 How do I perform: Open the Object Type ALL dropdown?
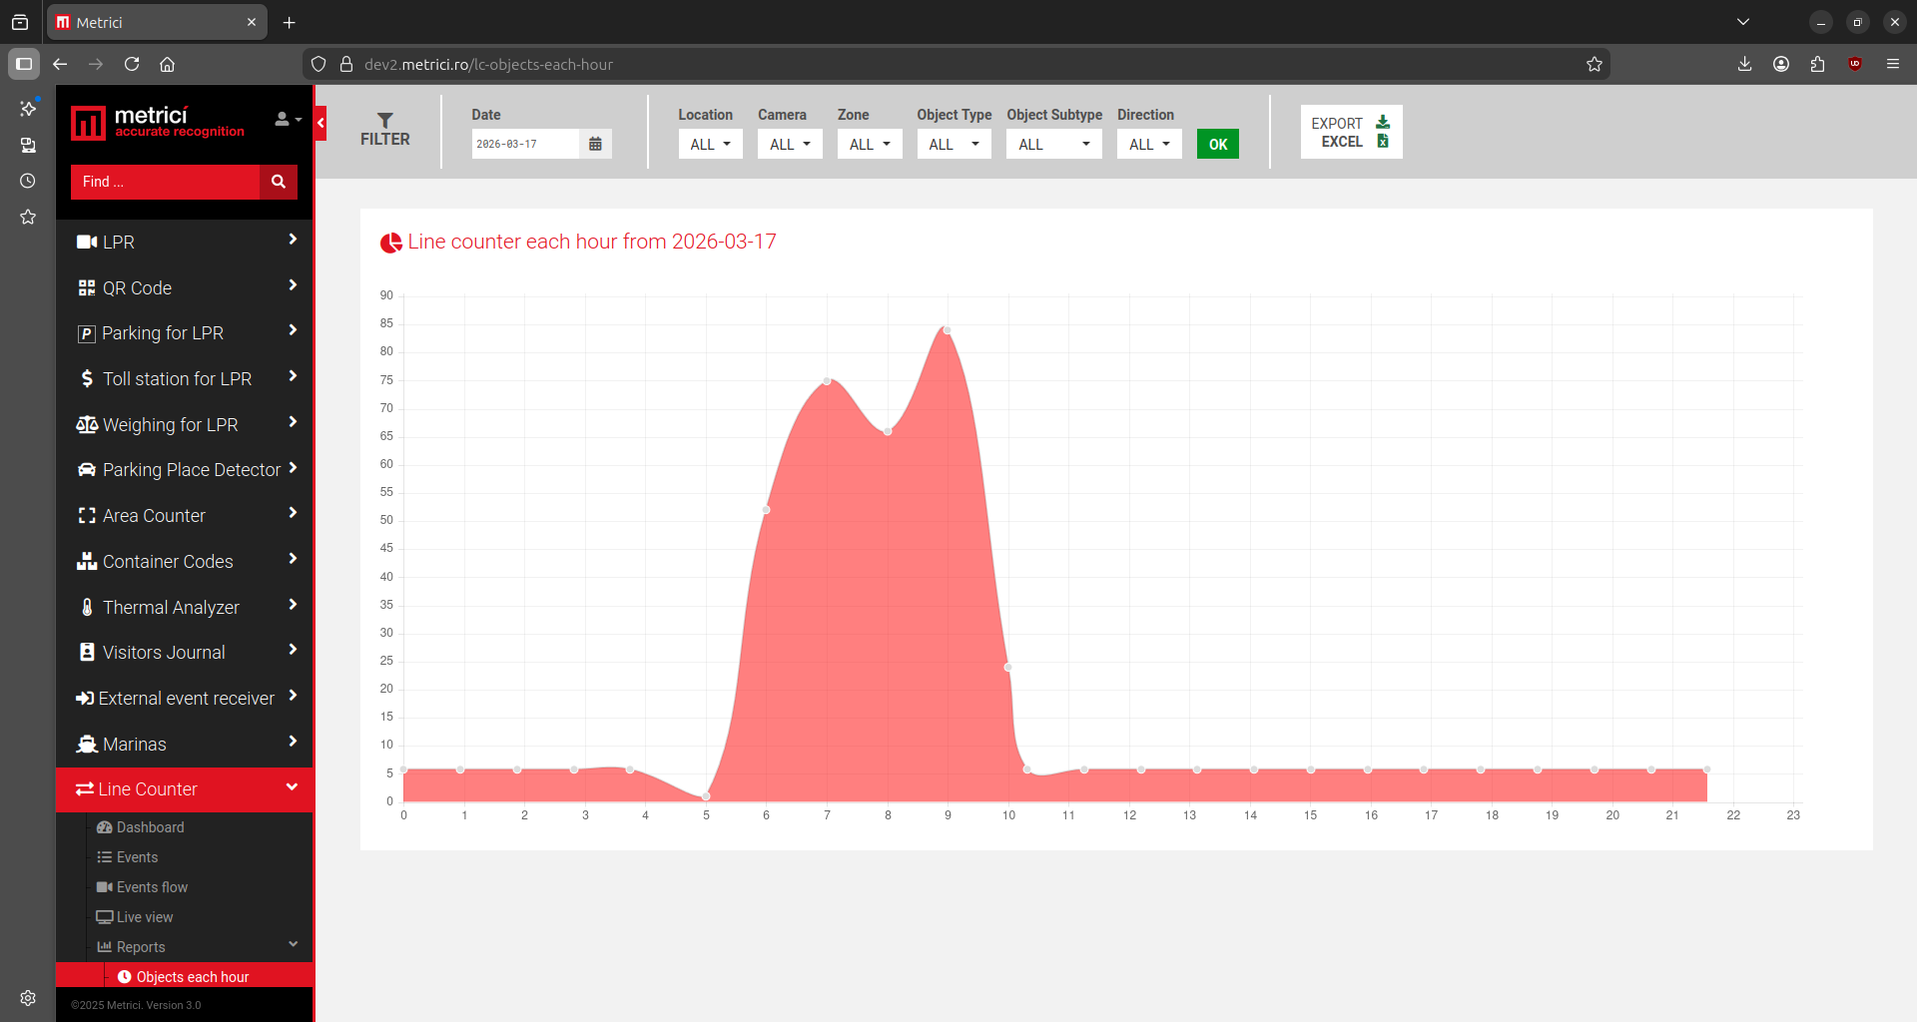coord(955,144)
